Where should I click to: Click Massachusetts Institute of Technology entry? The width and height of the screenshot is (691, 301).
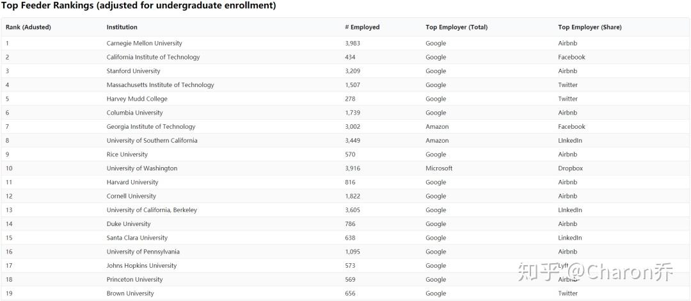(160, 85)
